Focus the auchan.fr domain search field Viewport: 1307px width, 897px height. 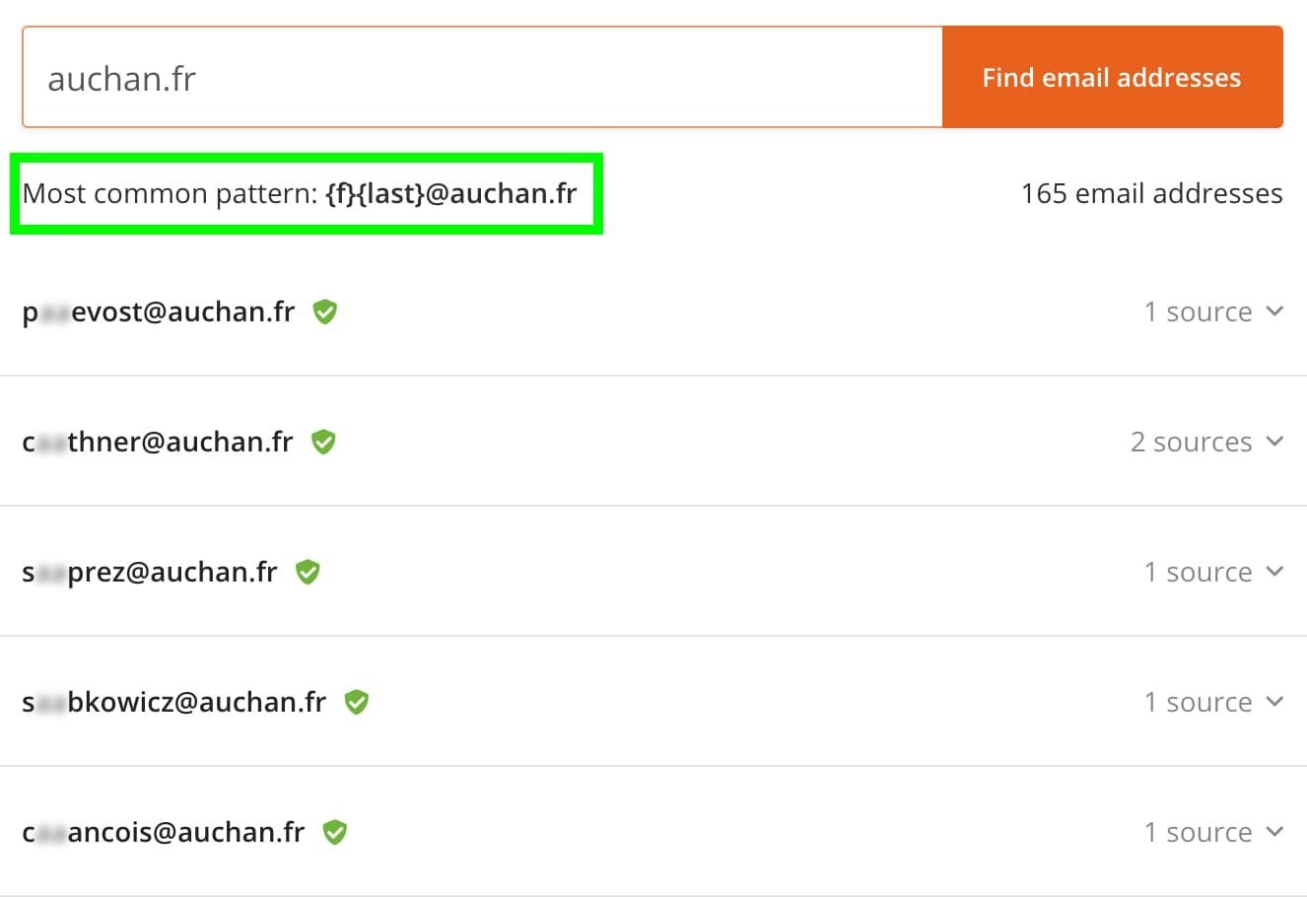point(482,77)
